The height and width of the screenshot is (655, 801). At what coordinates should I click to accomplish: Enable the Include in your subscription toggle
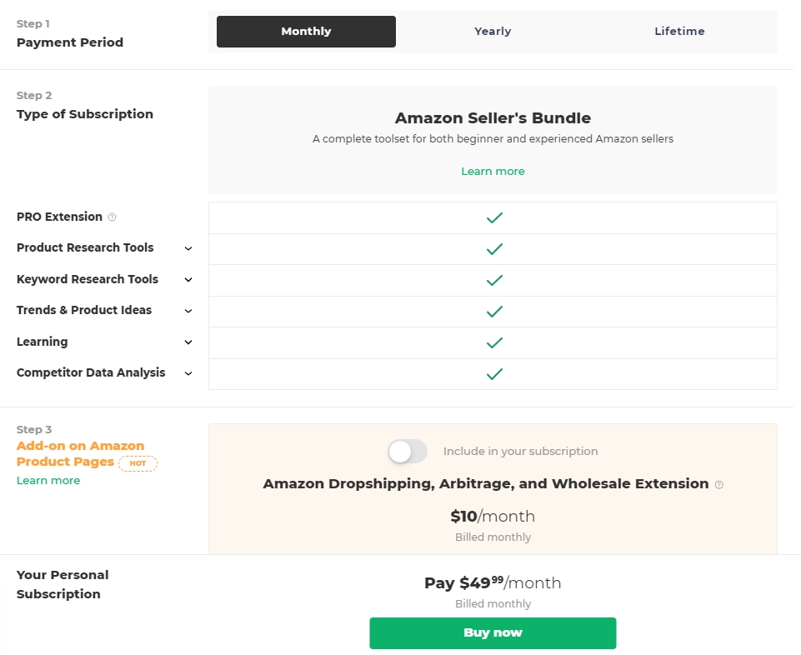click(407, 451)
